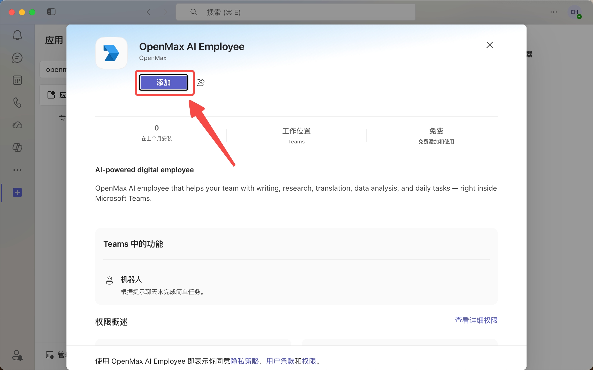Click the 机器人 robot feature icon
593x370 pixels.
pyautogui.click(x=109, y=280)
